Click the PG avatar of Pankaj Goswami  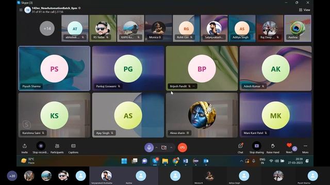tap(128, 68)
